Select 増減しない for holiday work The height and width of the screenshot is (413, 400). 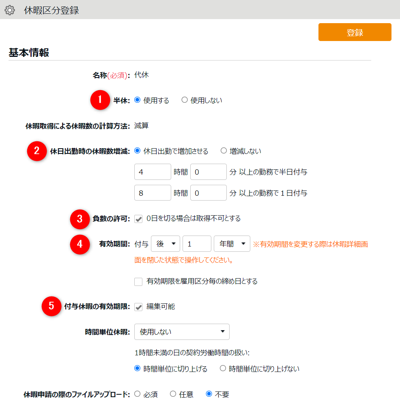point(224,151)
